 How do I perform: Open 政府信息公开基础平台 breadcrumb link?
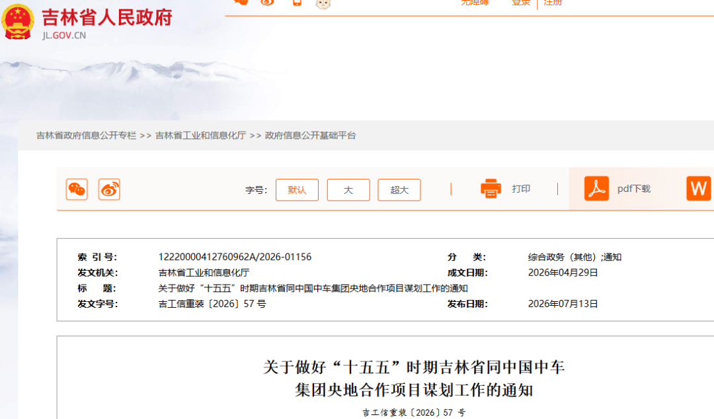[x=310, y=136]
